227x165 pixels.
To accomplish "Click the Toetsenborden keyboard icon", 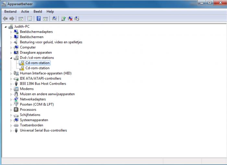I will coord(16,125).
